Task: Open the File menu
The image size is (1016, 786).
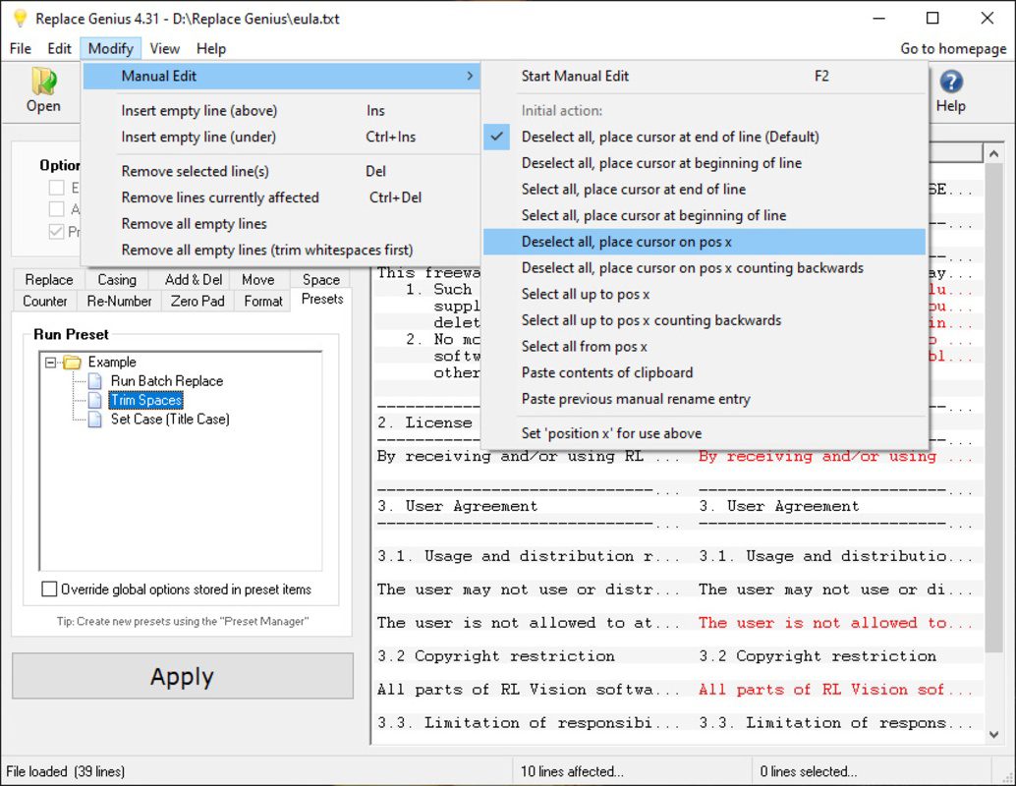Action: tap(20, 48)
